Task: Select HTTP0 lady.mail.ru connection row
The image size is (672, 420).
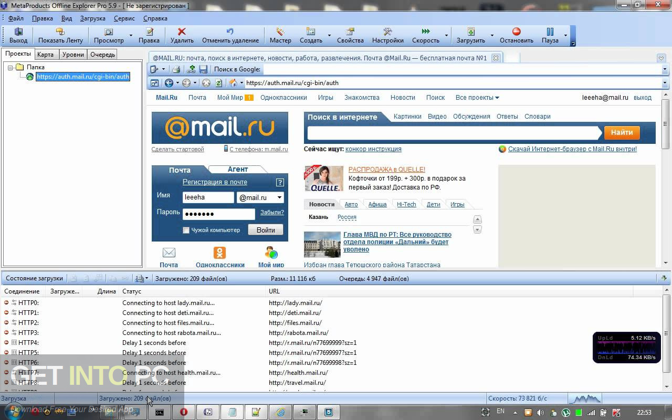Action: pos(331,303)
